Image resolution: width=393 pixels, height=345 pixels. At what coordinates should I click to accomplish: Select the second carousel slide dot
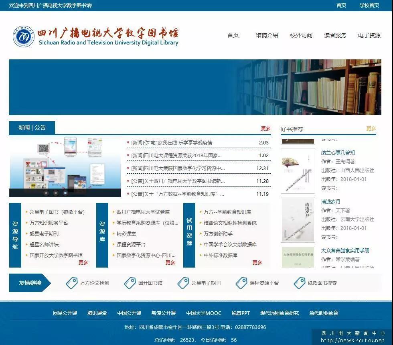tap(56, 193)
